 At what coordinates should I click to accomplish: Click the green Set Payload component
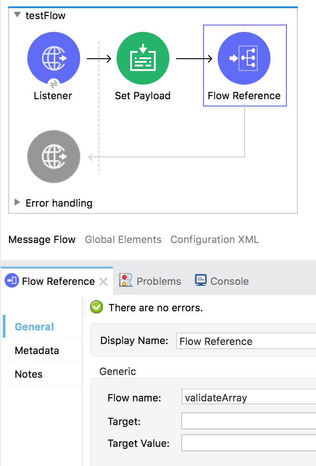143,58
